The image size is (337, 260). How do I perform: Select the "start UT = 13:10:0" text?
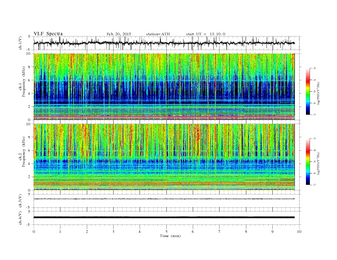point(206,34)
